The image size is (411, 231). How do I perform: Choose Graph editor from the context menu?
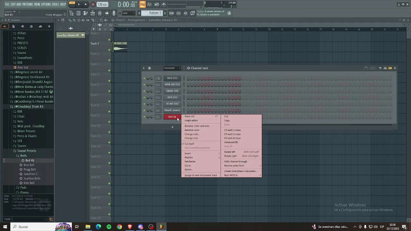click(x=201, y=121)
